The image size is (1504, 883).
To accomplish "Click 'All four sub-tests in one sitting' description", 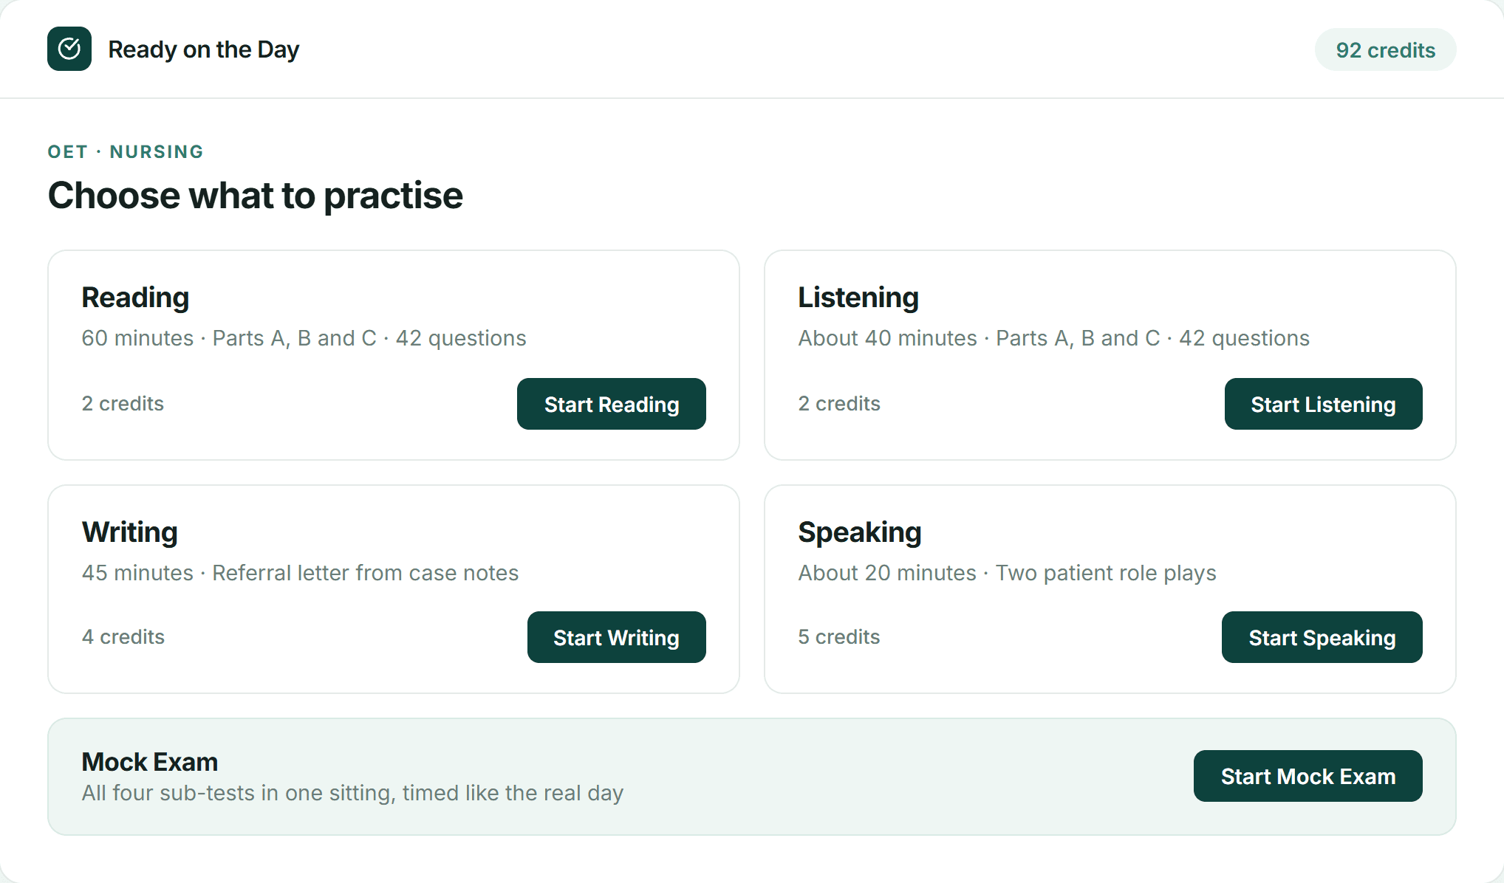I will 352,793.
